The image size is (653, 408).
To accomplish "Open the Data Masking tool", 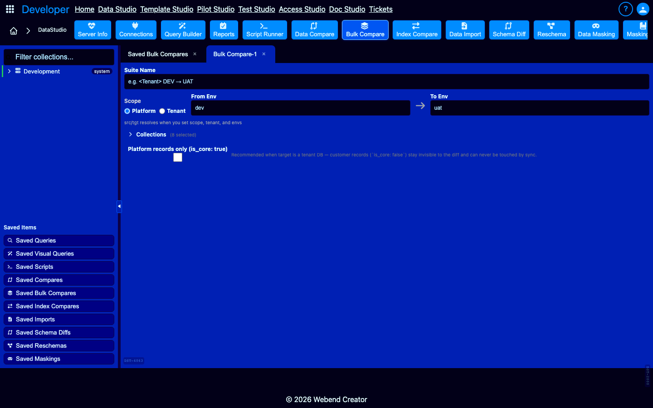I will coord(596,30).
